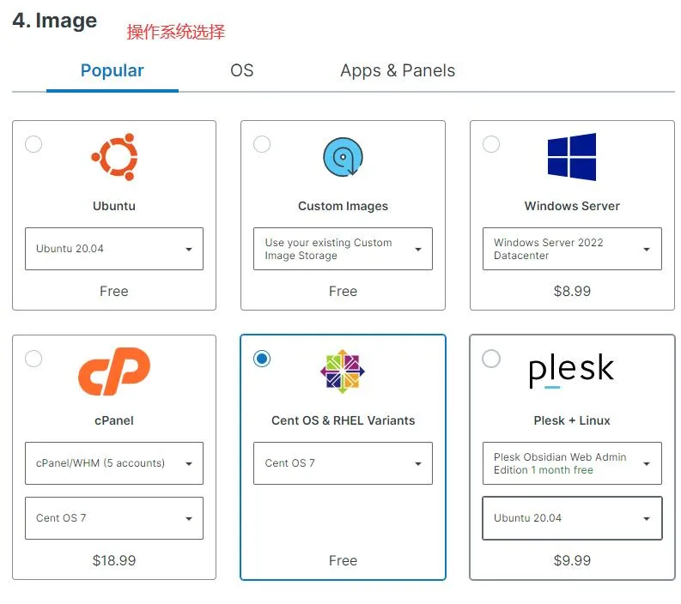Screen dimensions: 681x604
Task: Open the Popular tab
Action: [x=112, y=70]
